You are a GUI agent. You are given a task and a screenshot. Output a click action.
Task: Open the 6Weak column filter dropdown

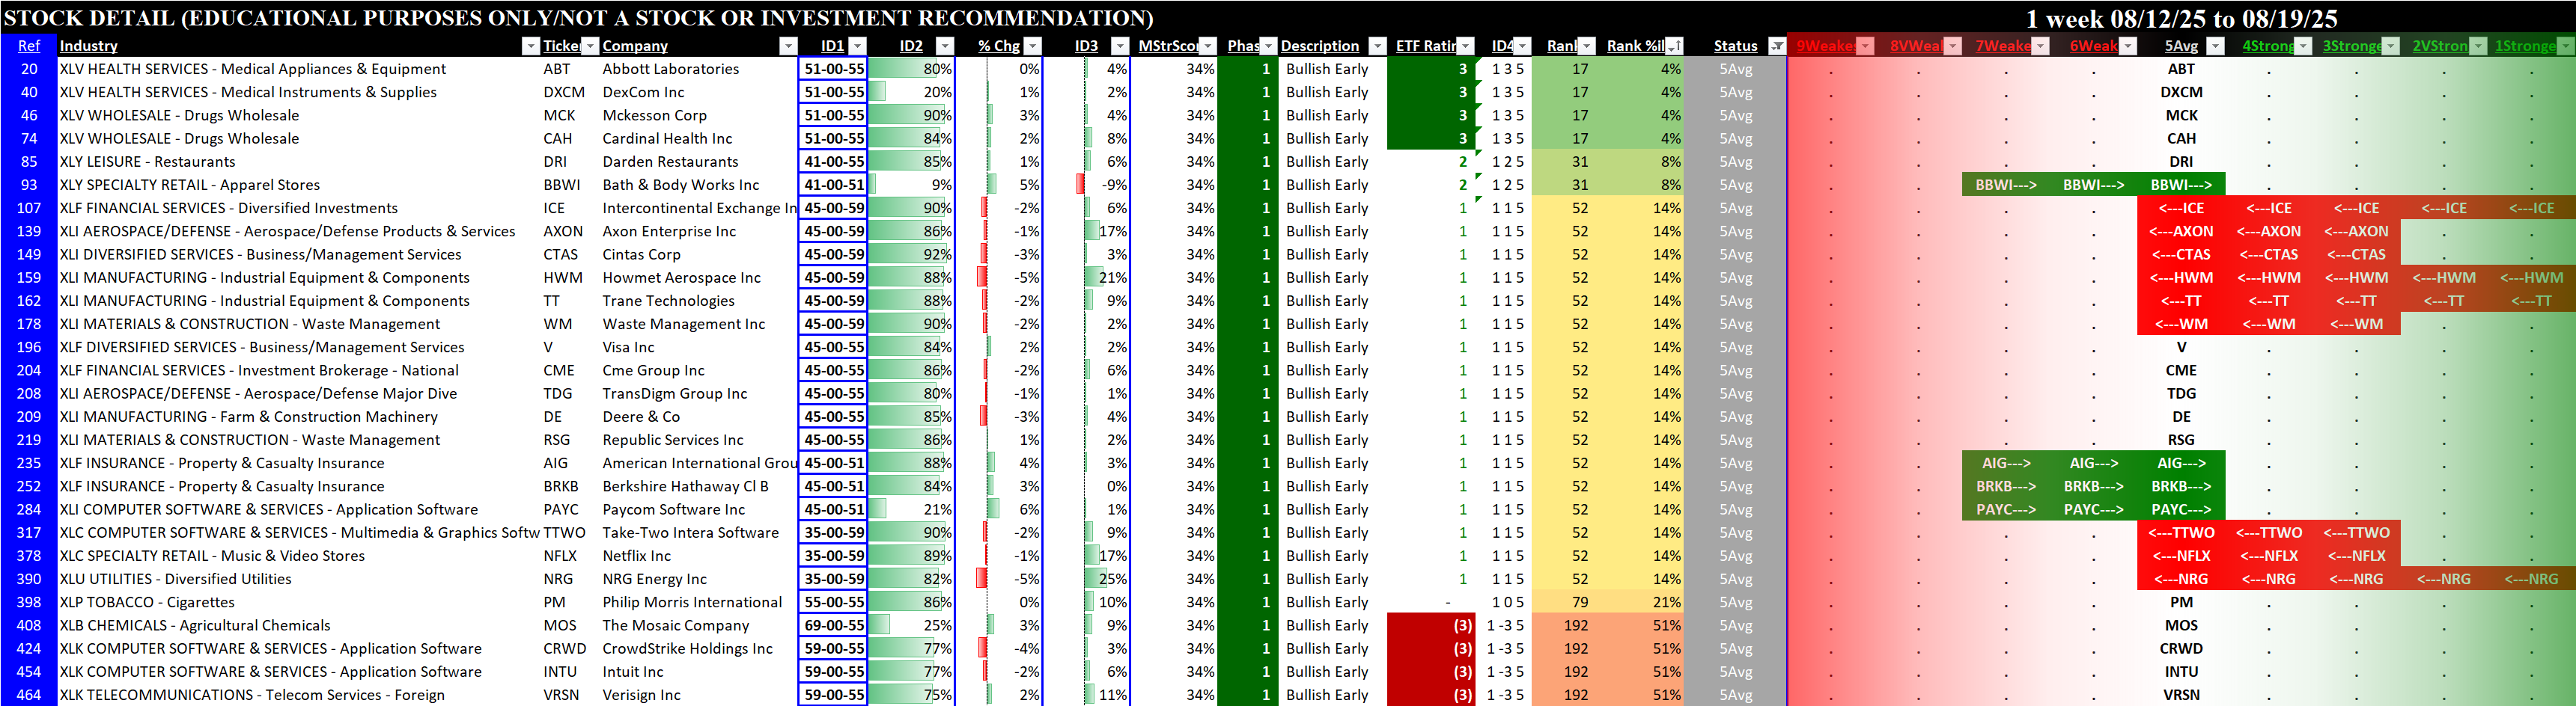(x=2128, y=46)
